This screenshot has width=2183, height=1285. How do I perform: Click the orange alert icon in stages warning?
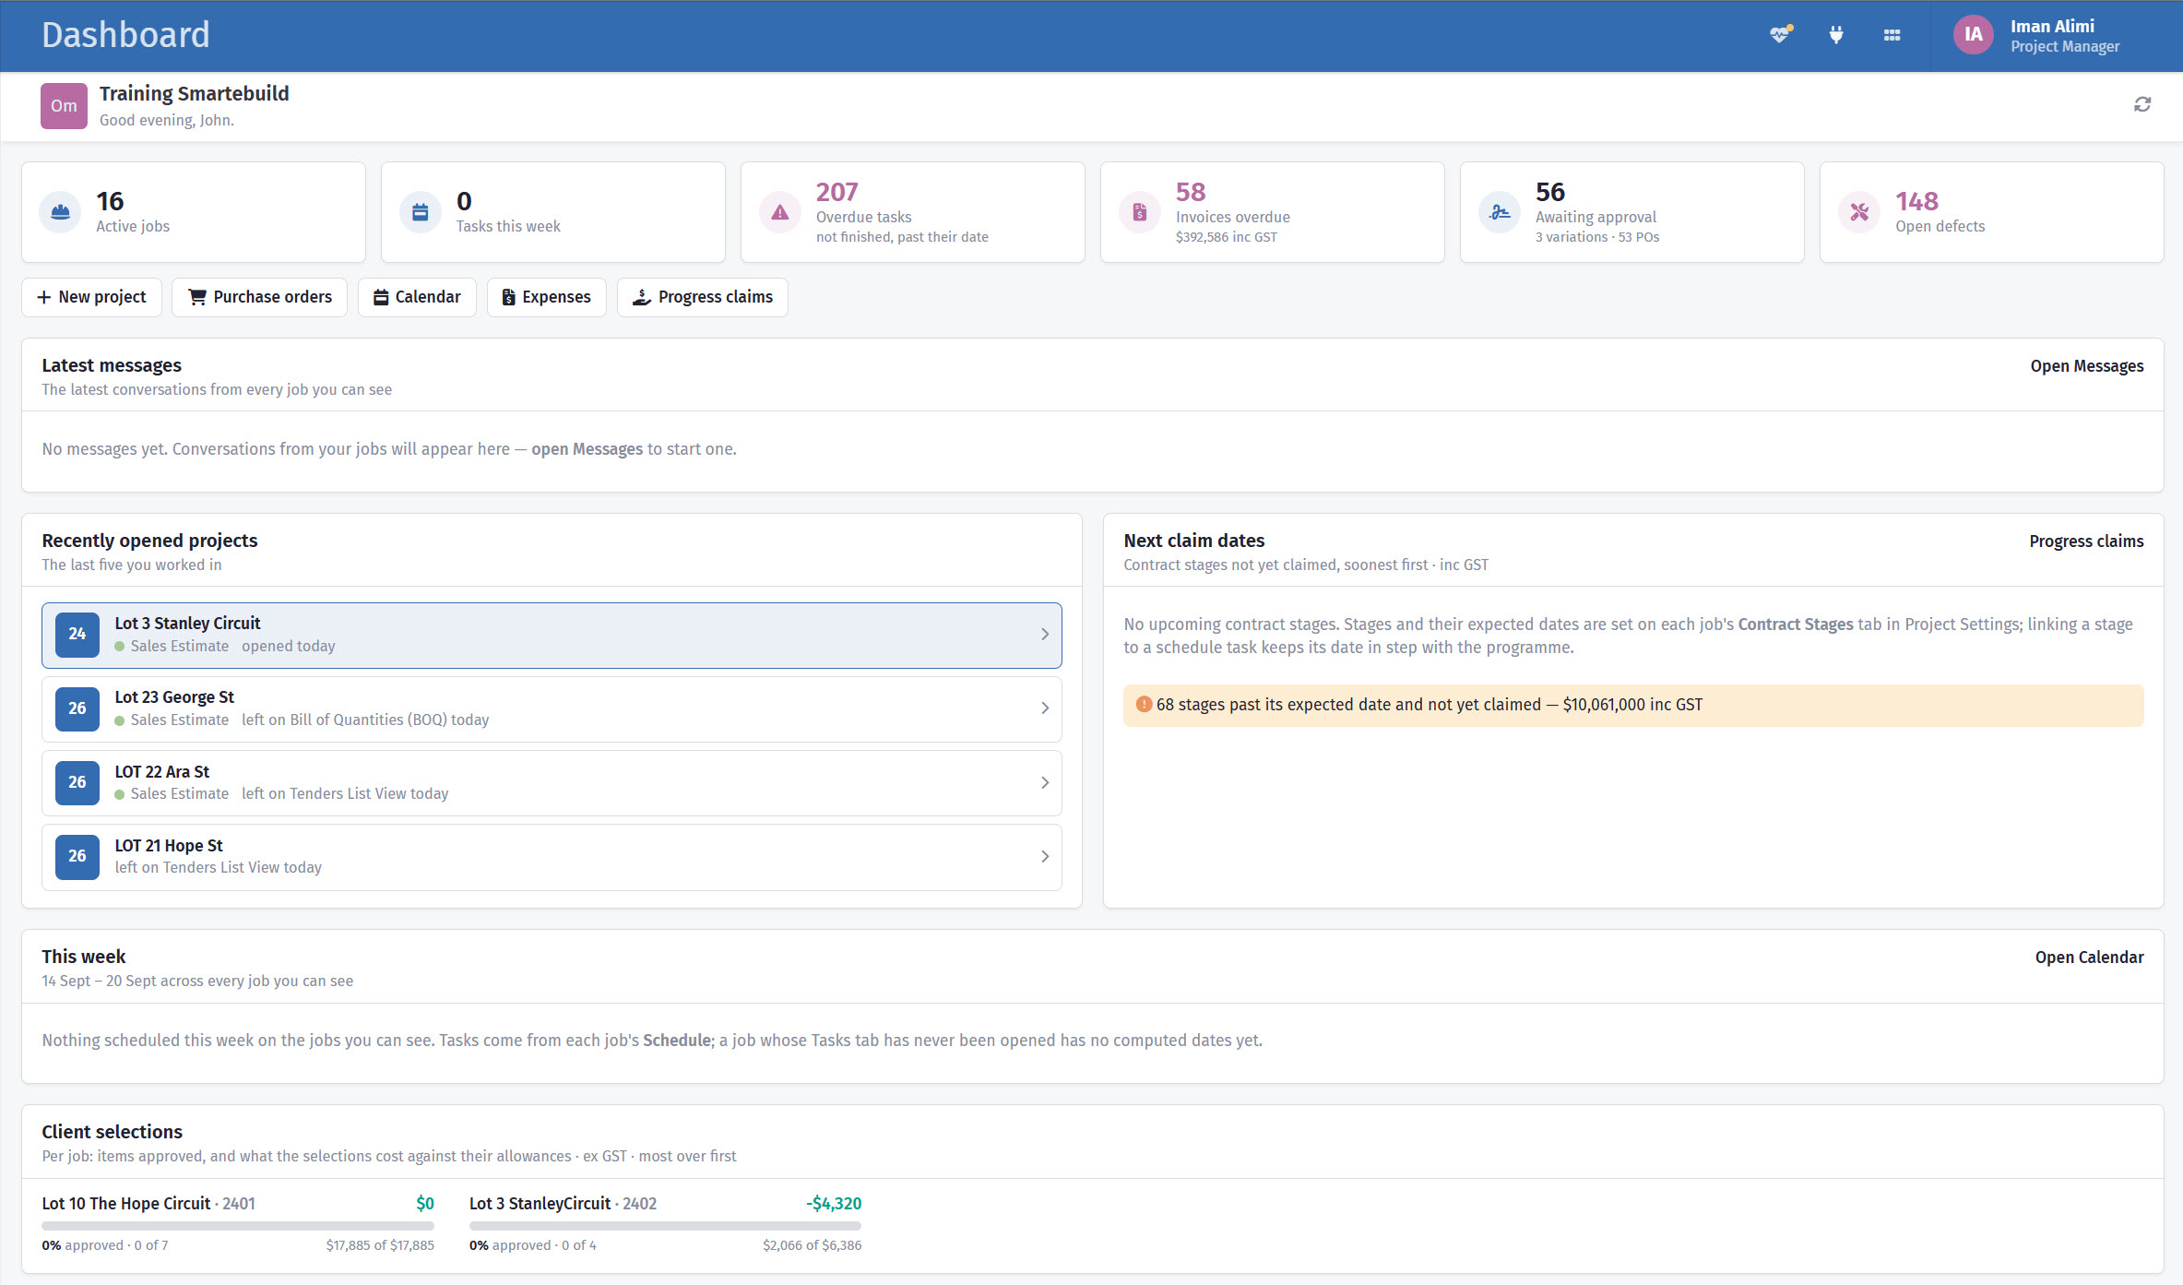[x=1144, y=704]
